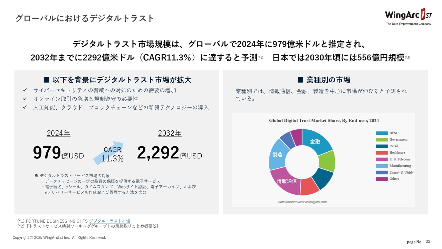Select the IT & Telecom legend swatch
442x249 pixels.
point(381,159)
